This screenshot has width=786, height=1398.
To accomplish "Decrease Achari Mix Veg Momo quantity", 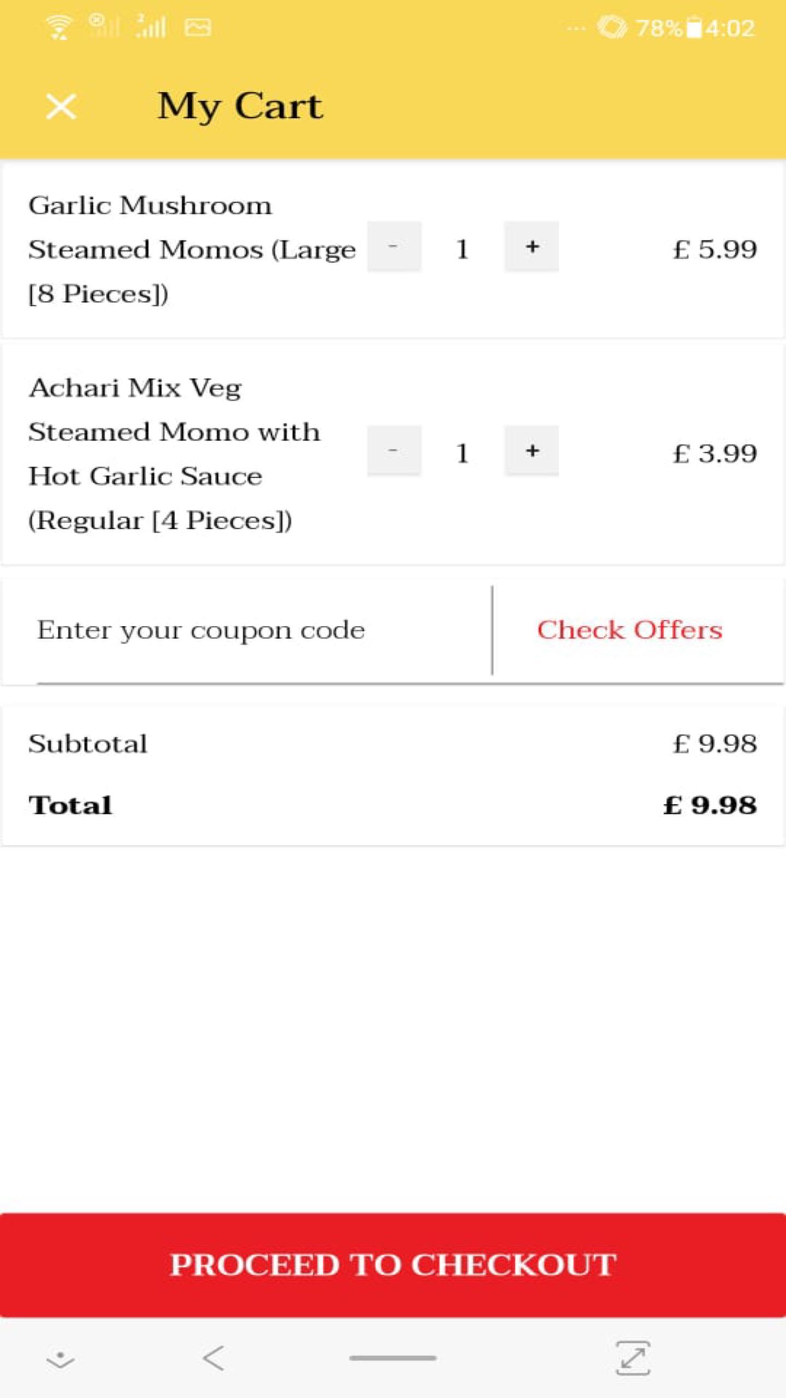I will pyautogui.click(x=394, y=451).
